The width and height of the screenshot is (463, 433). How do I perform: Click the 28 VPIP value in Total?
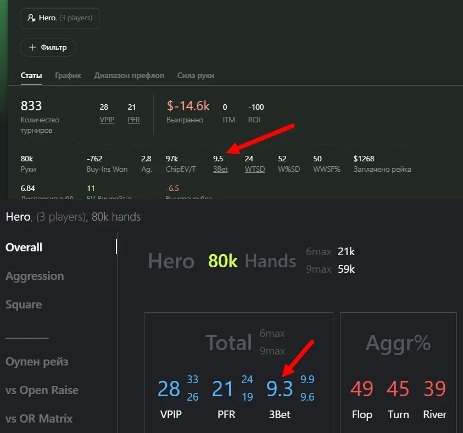pyautogui.click(x=169, y=389)
